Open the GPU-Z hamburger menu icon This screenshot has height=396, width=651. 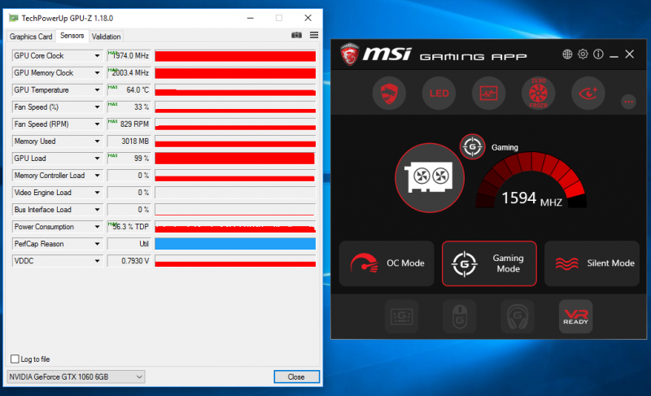coord(314,35)
